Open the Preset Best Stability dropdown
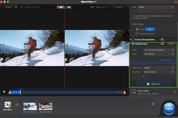Screen dimensions: 178x118 point(159,54)
